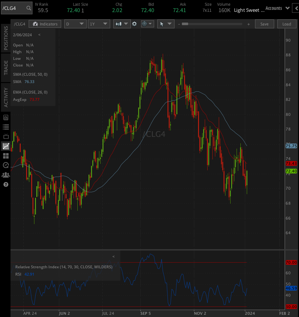
Task: Expand the 1Y time range dropdown
Action: tap(99, 24)
